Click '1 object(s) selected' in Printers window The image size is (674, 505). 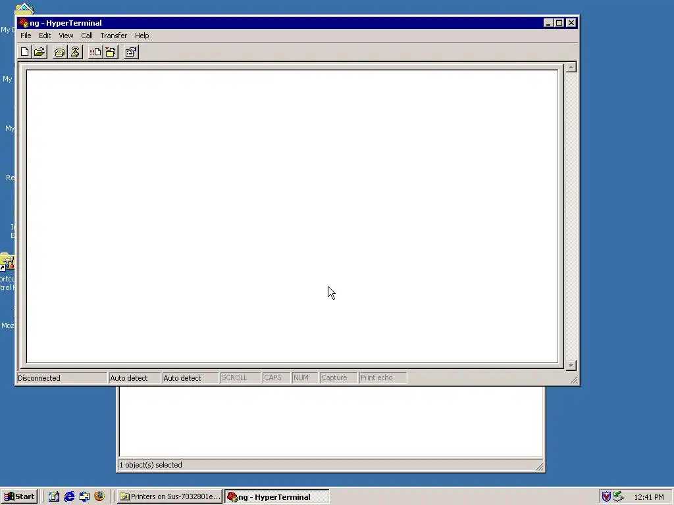151,465
